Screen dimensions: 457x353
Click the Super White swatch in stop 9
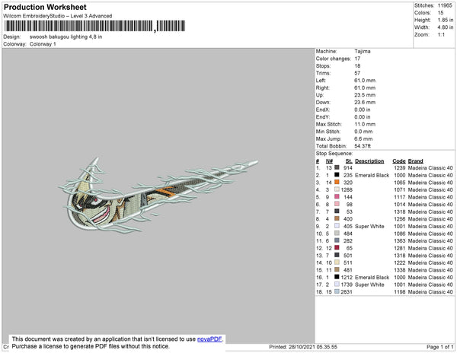(x=337, y=226)
